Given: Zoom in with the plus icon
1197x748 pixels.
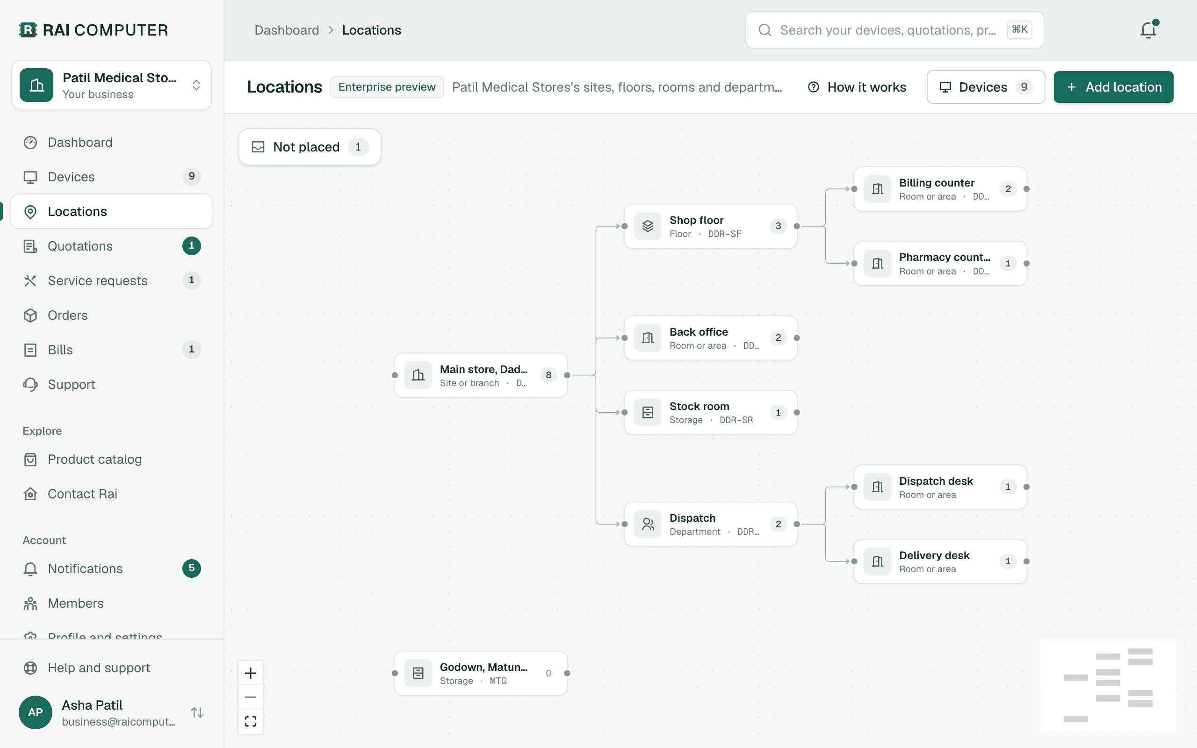Looking at the screenshot, I should point(251,673).
